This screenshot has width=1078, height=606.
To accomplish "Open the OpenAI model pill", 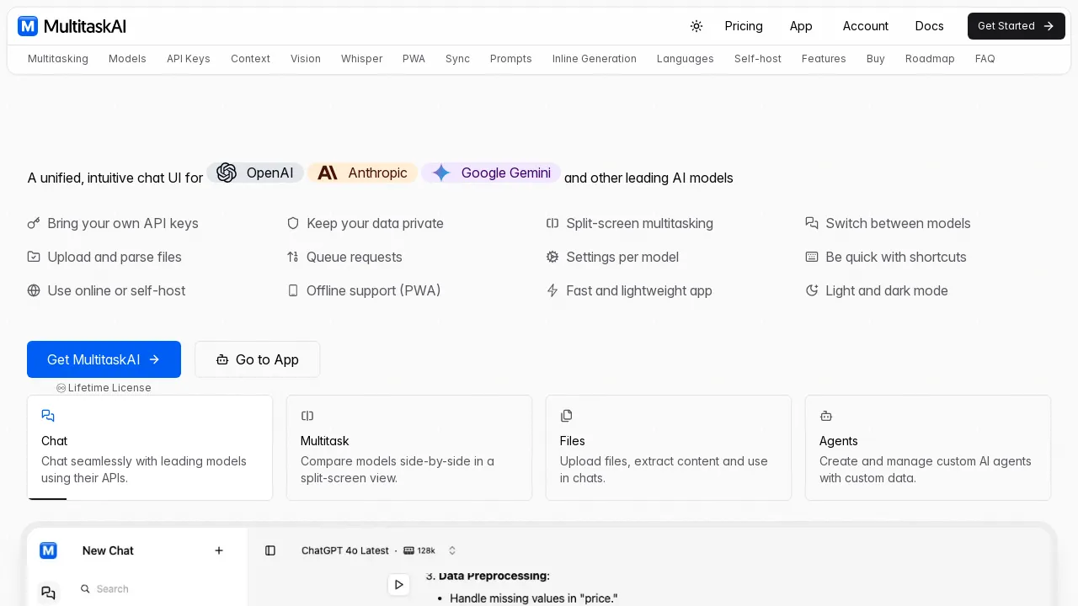I will 255,173.
